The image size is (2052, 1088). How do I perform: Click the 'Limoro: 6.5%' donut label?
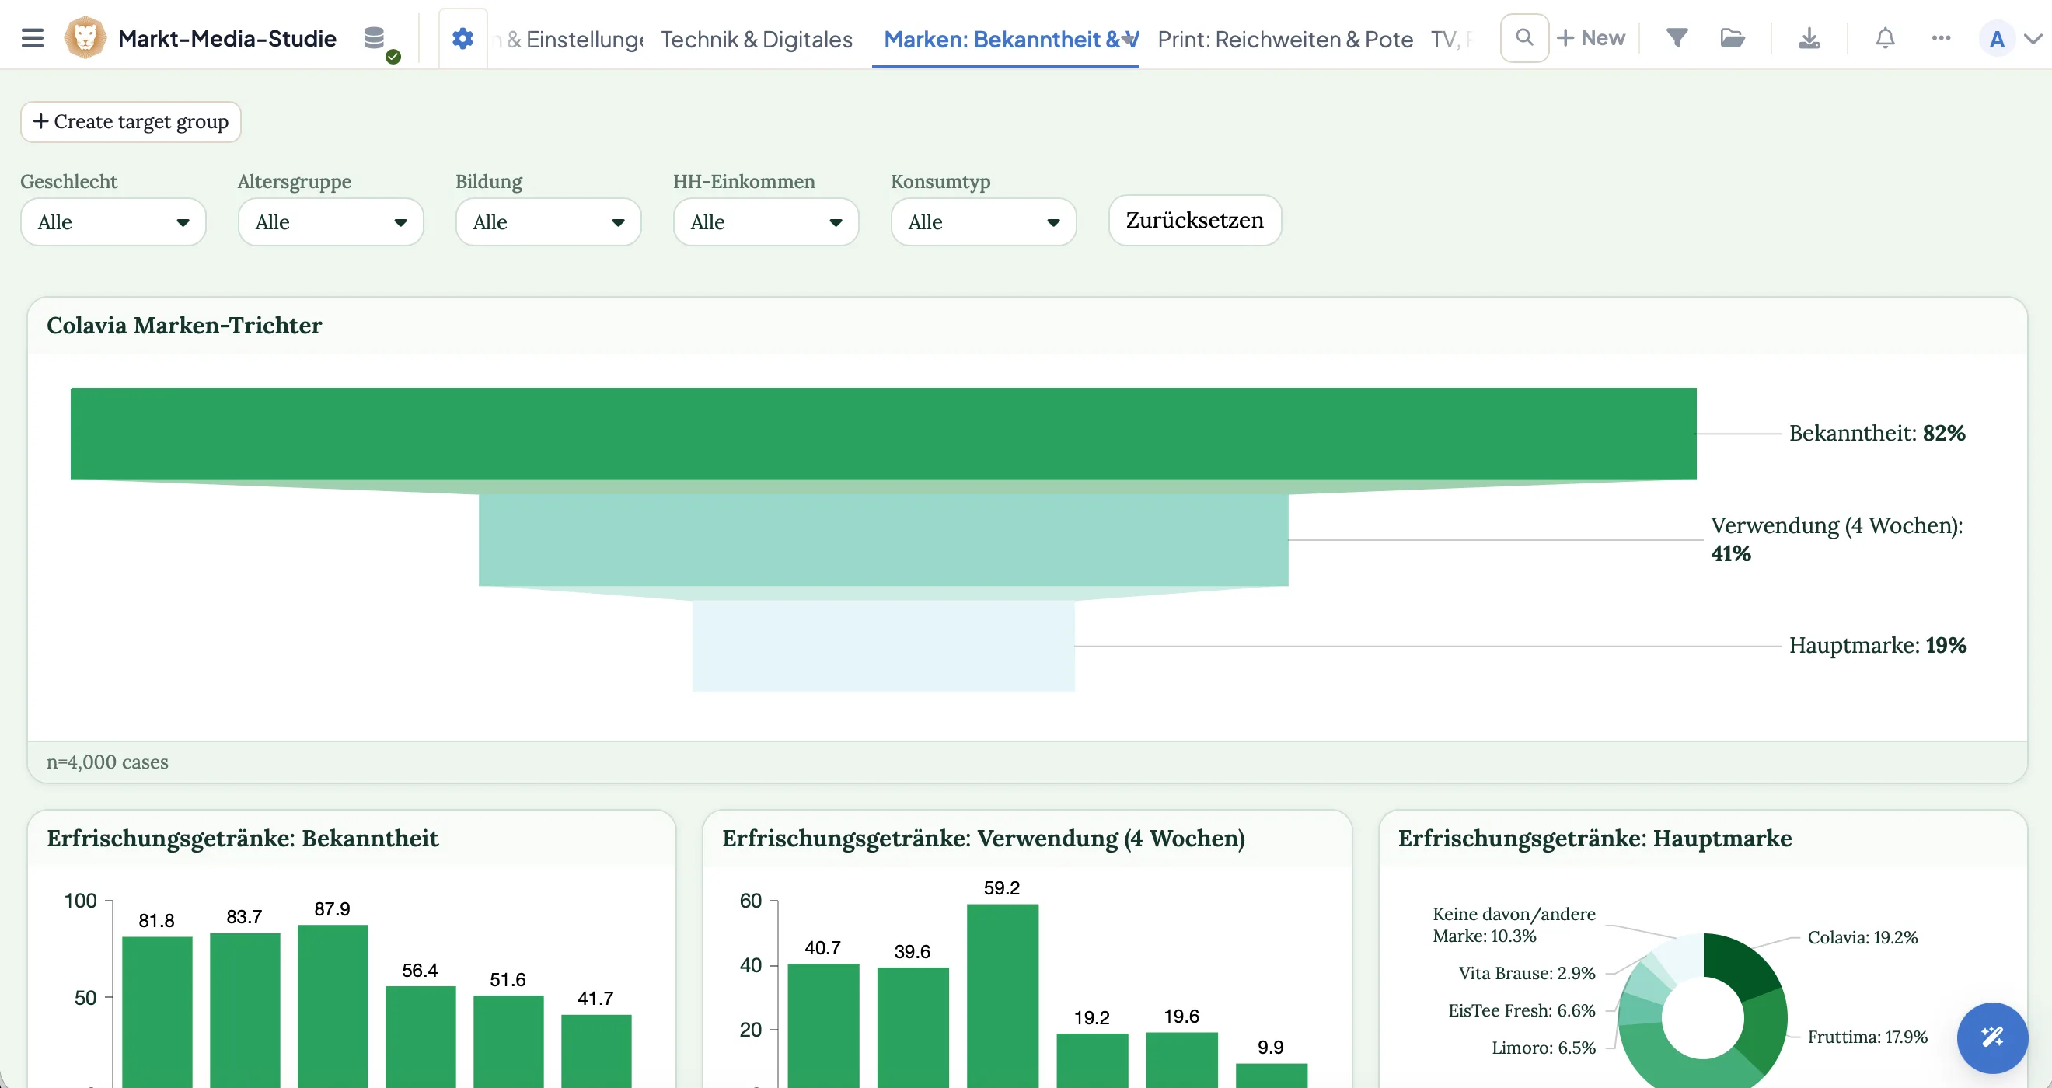tap(1543, 1048)
